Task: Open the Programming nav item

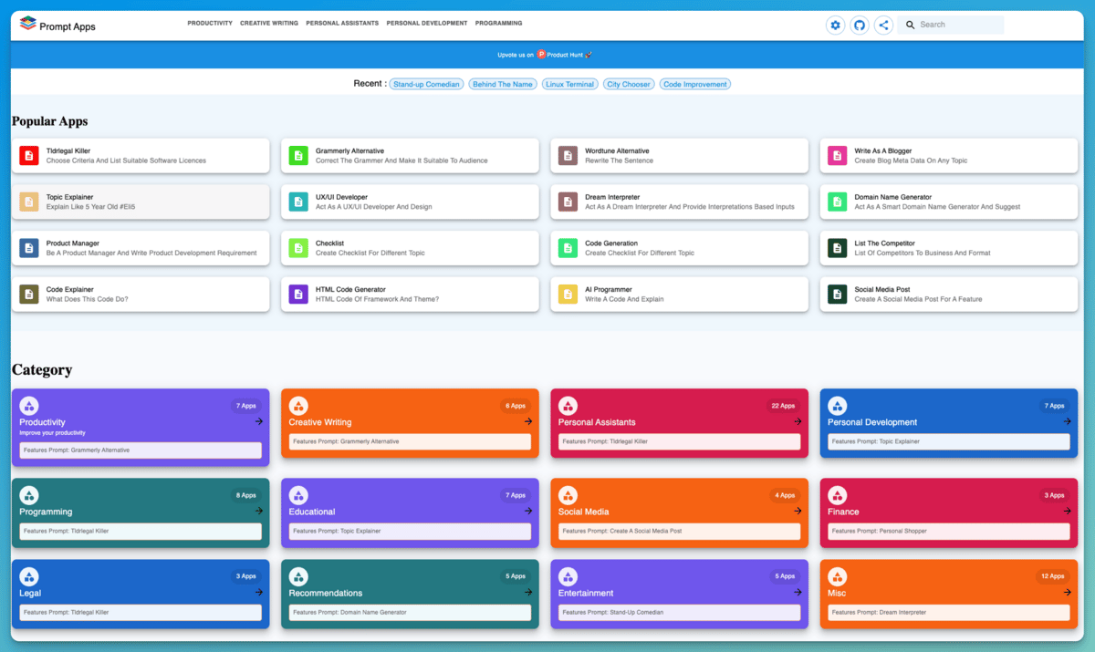Action: coord(499,24)
